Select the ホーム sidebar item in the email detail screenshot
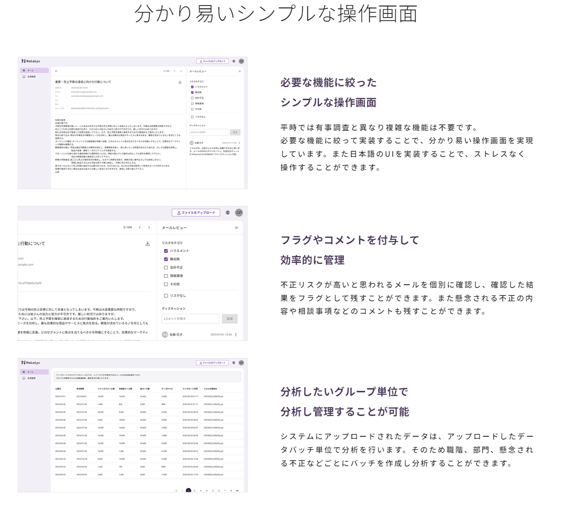The height and width of the screenshot is (518, 563). [x=35, y=70]
